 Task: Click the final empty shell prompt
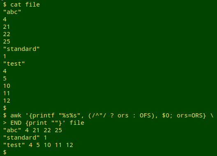(5, 152)
